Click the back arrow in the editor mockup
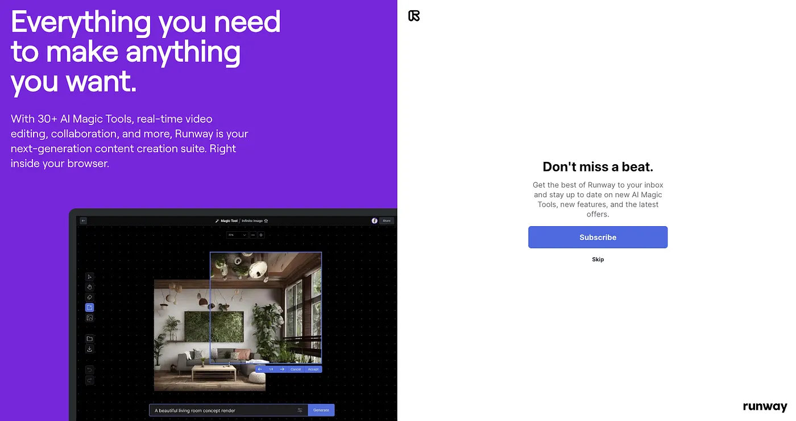The height and width of the screenshot is (421, 796). click(x=84, y=220)
